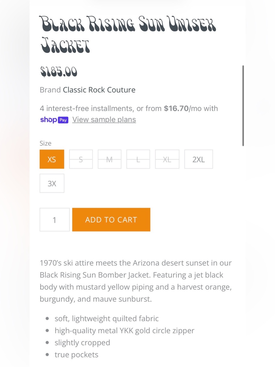The width and height of the screenshot is (275, 367).
Task: Click the vertical scrollbar thumb
Action: click(x=243, y=106)
